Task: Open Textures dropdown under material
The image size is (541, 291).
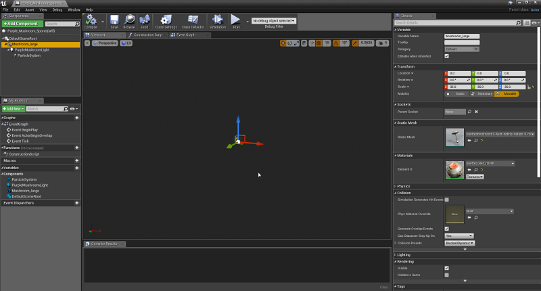Action: pos(475,177)
